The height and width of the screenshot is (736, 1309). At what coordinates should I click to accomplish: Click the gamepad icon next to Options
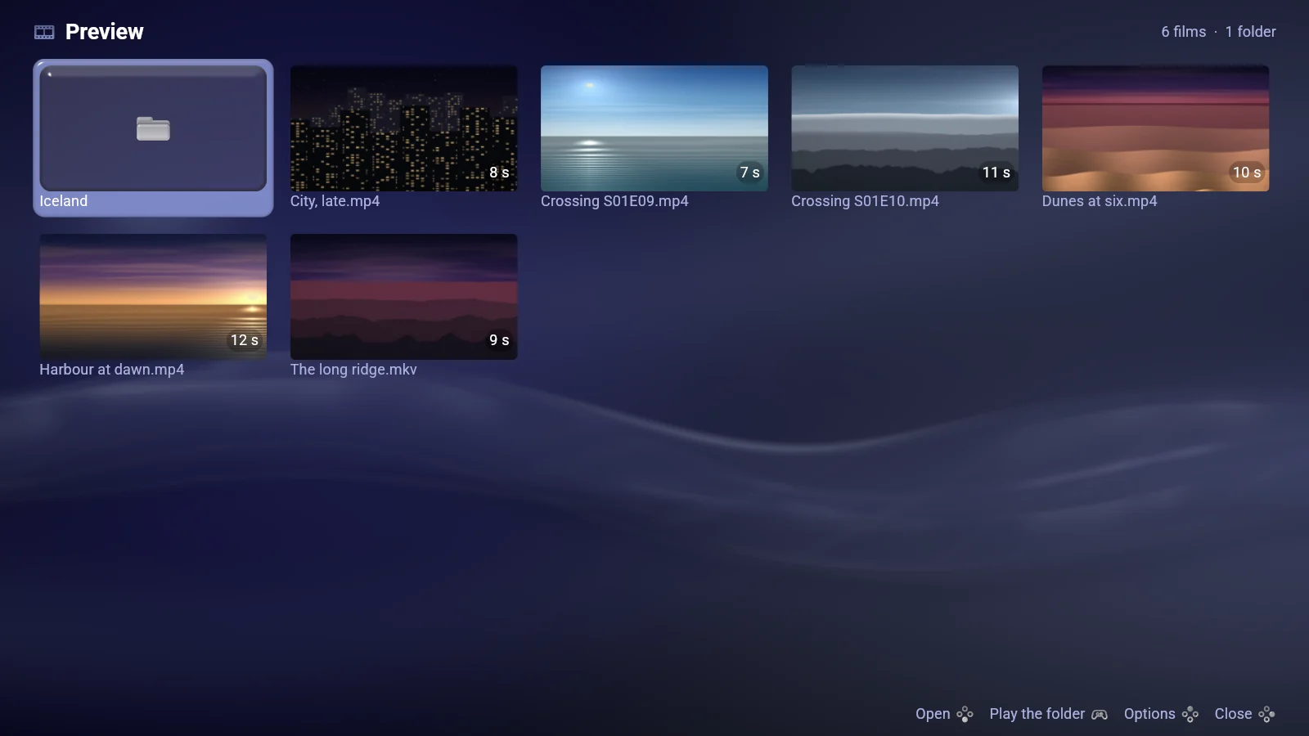click(1190, 714)
